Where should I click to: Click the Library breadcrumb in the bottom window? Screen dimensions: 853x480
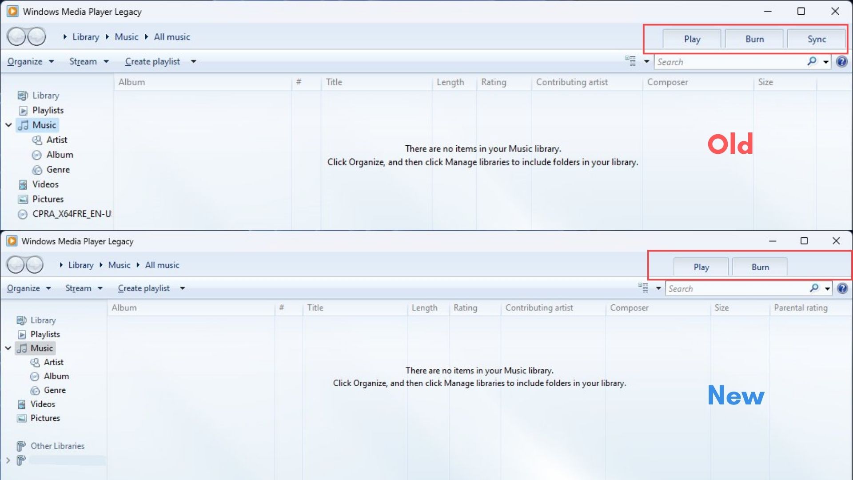point(81,265)
